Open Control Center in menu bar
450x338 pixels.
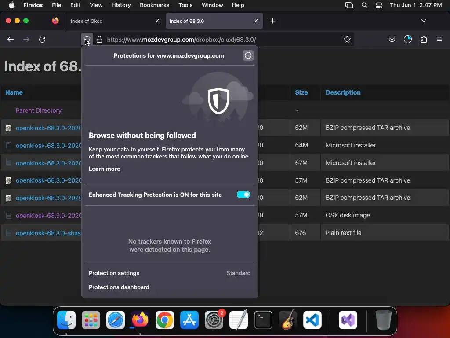378,5
